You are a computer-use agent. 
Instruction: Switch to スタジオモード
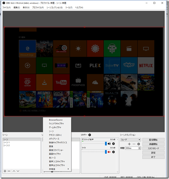tap(153, 149)
